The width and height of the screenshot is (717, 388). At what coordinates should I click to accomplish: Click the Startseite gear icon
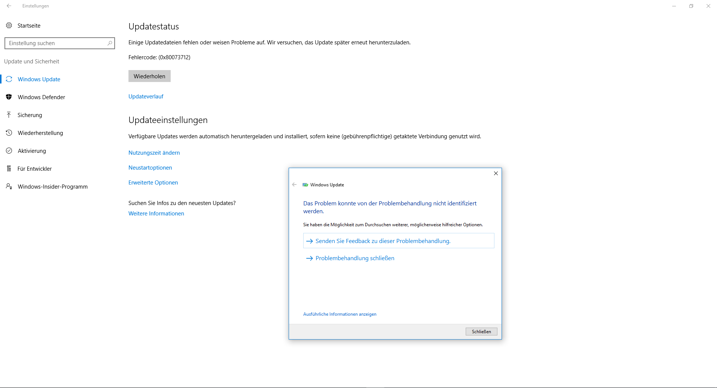(x=9, y=25)
